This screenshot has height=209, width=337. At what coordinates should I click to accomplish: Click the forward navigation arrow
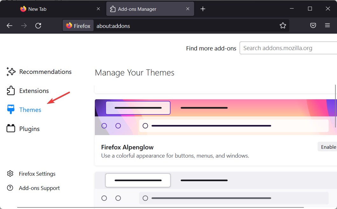(24, 26)
